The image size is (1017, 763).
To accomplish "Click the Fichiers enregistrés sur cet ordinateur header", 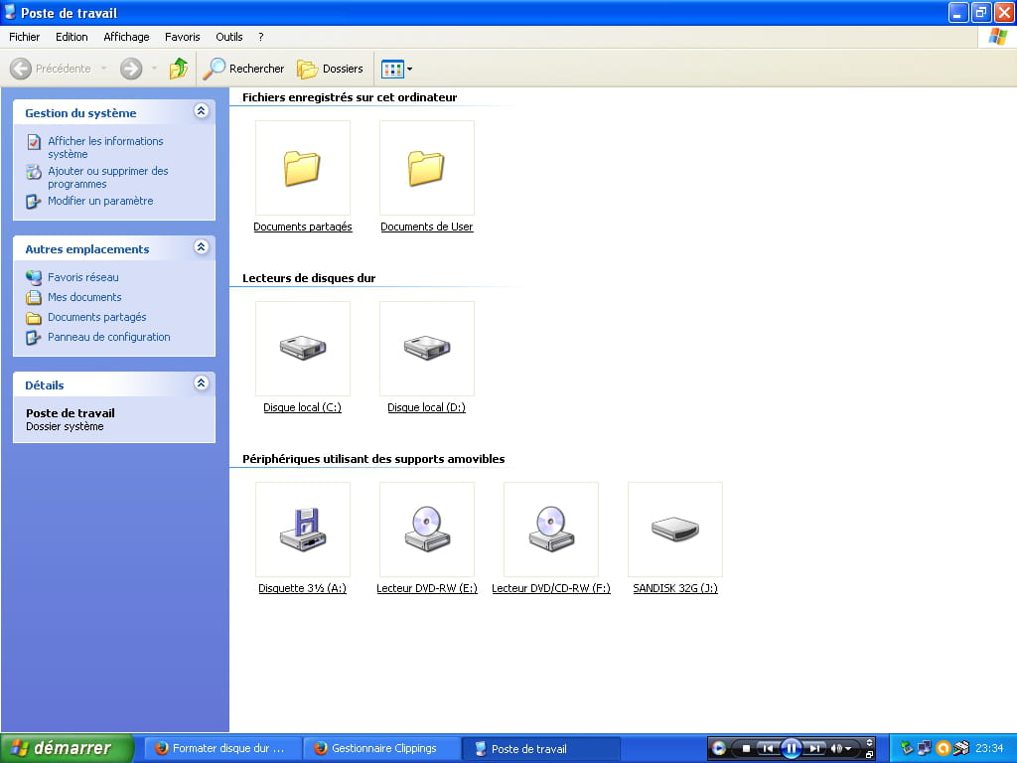I will point(350,97).
